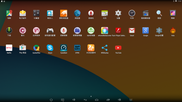
Task: Launch the Apk Installer app
Action: click(91, 30)
